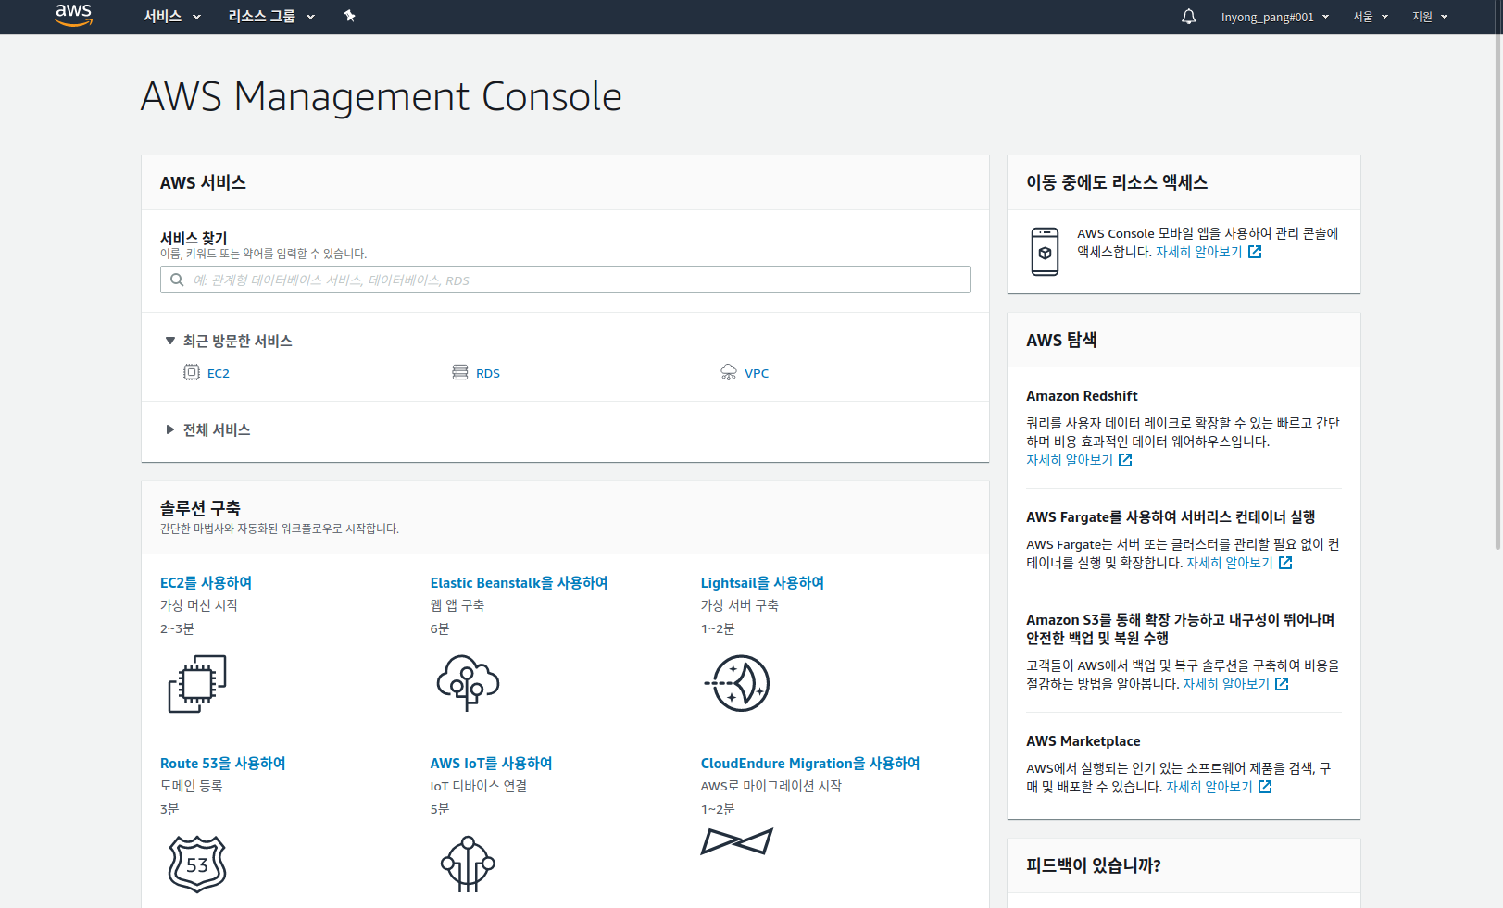Open the 서울 region selector
Screen dimensions: 1503x908
point(1370,17)
